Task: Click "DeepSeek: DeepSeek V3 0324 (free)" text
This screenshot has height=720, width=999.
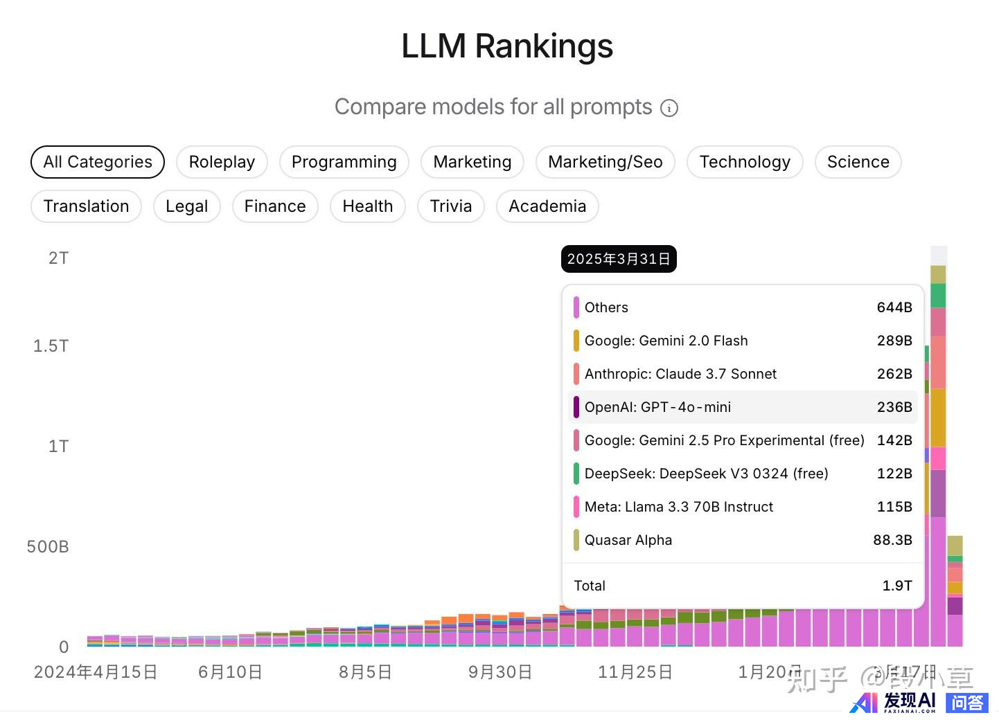Action: pos(707,474)
